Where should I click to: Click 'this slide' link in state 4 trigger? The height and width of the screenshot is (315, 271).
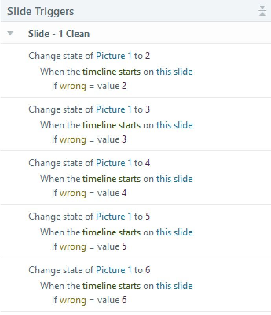click(x=174, y=179)
